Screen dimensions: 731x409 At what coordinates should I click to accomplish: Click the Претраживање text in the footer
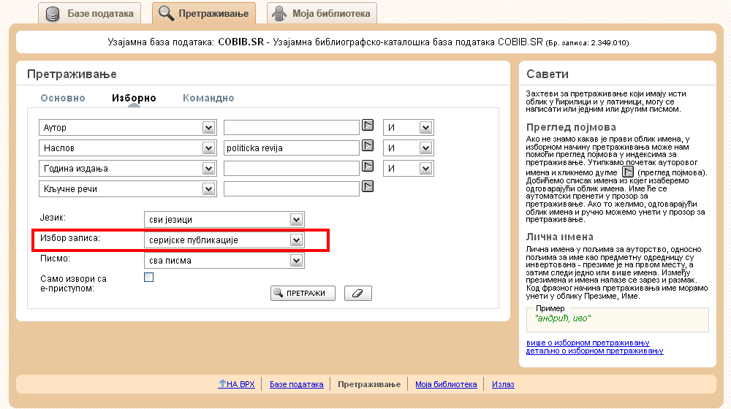point(369,384)
